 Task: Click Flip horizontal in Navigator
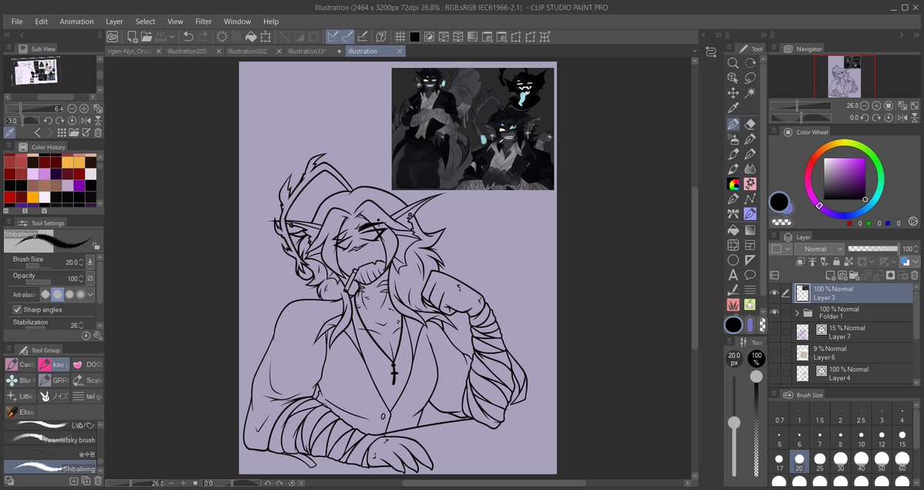tap(902, 118)
